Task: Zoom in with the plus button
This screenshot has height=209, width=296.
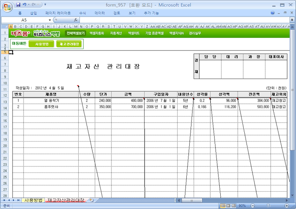Action: [x=287, y=206]
